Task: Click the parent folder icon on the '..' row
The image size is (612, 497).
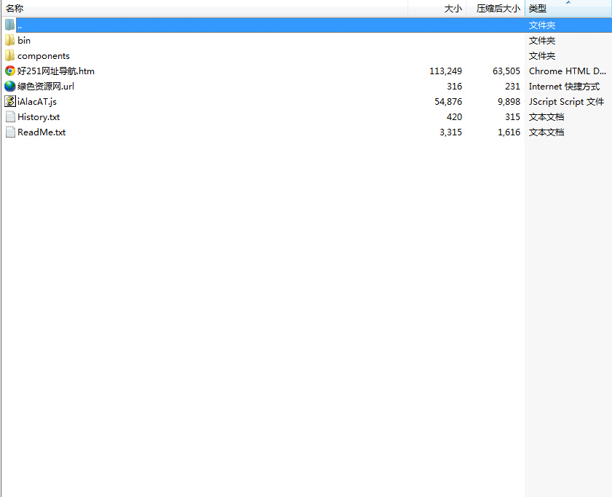Action: pyautogui.click(x=9, y=24)
